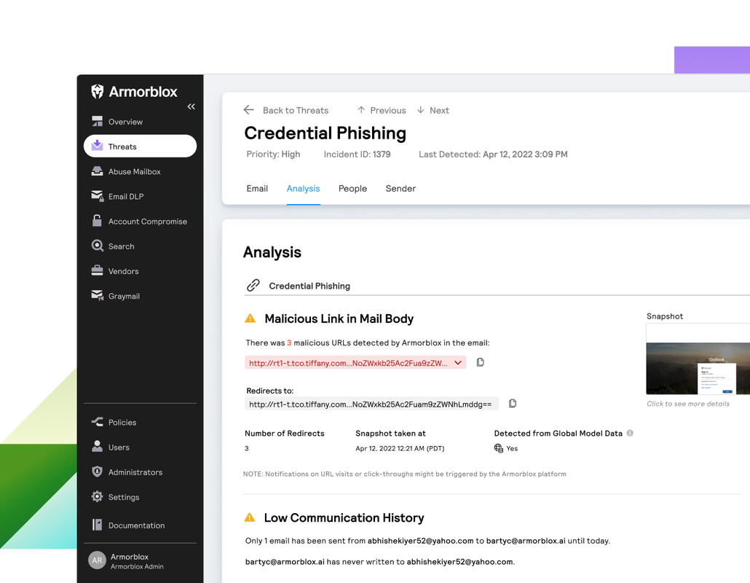Viewport: 750px width, 583px height.
Task: Click 'Apr 12, 2022 12:21 AM (PDT)' snapshot time
Action: tap(400, 448)
